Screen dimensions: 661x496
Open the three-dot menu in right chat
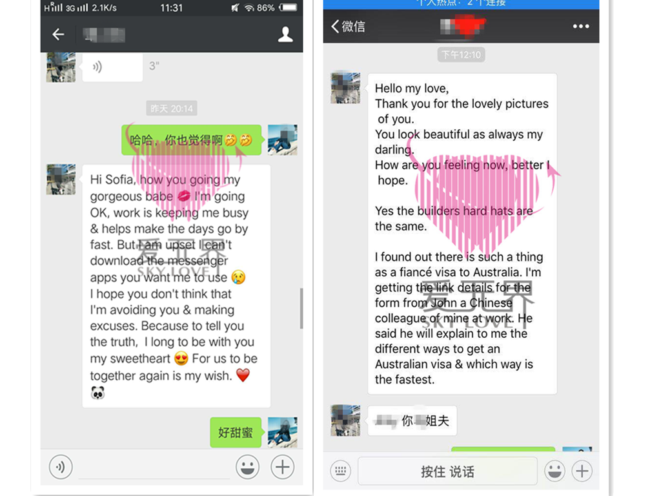click(x=581, y=26)
